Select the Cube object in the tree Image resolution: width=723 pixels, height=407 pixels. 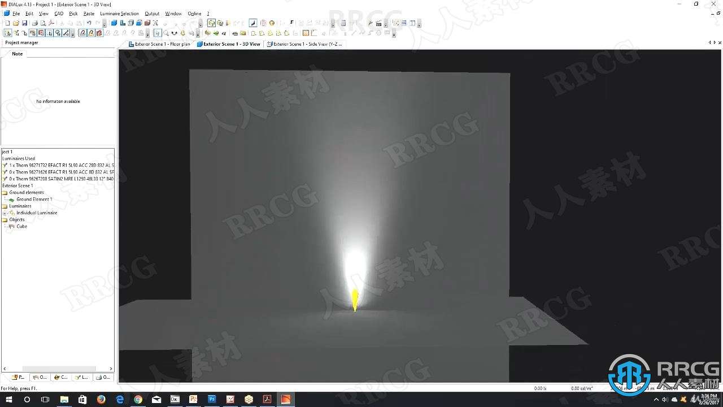pyautogui.click(x=21, y=226)
